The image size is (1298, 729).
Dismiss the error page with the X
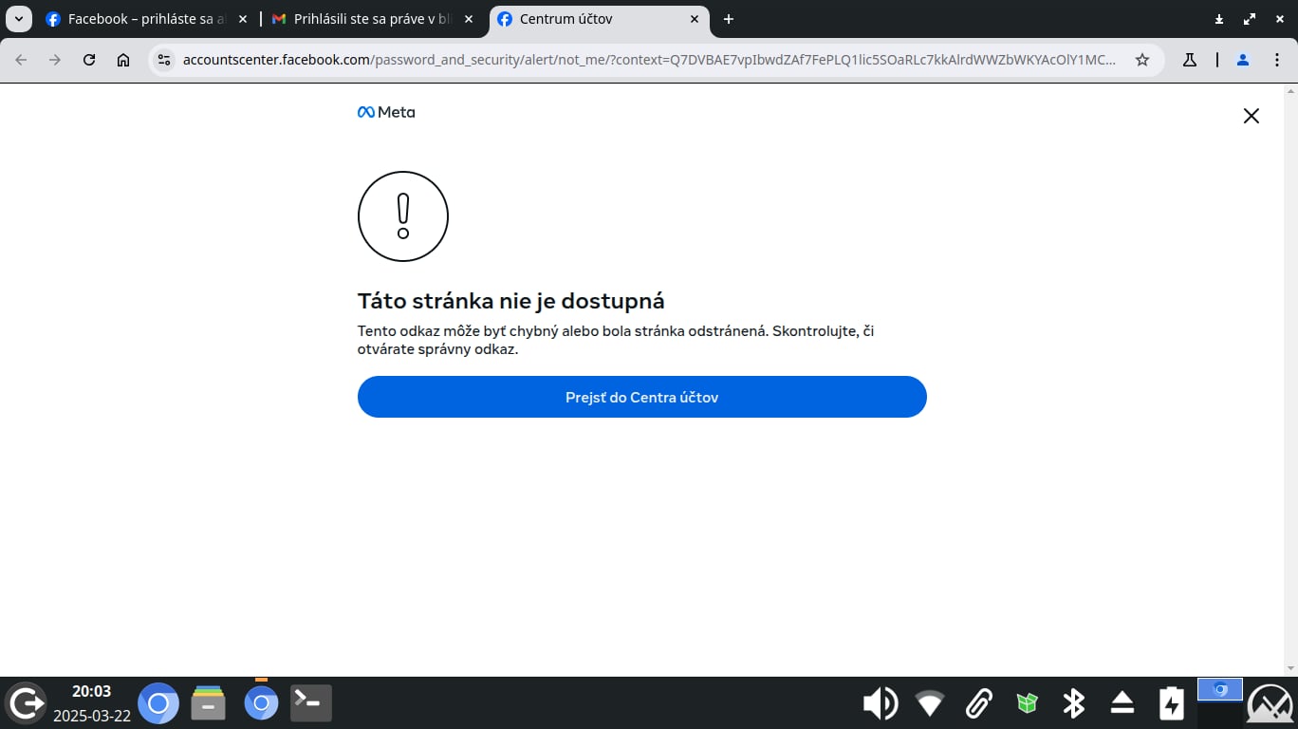point(1251,115)
